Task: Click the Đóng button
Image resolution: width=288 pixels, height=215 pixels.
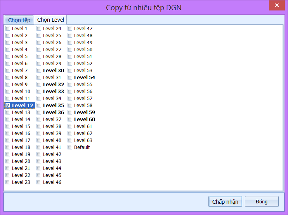Action: tap(261, 202)
